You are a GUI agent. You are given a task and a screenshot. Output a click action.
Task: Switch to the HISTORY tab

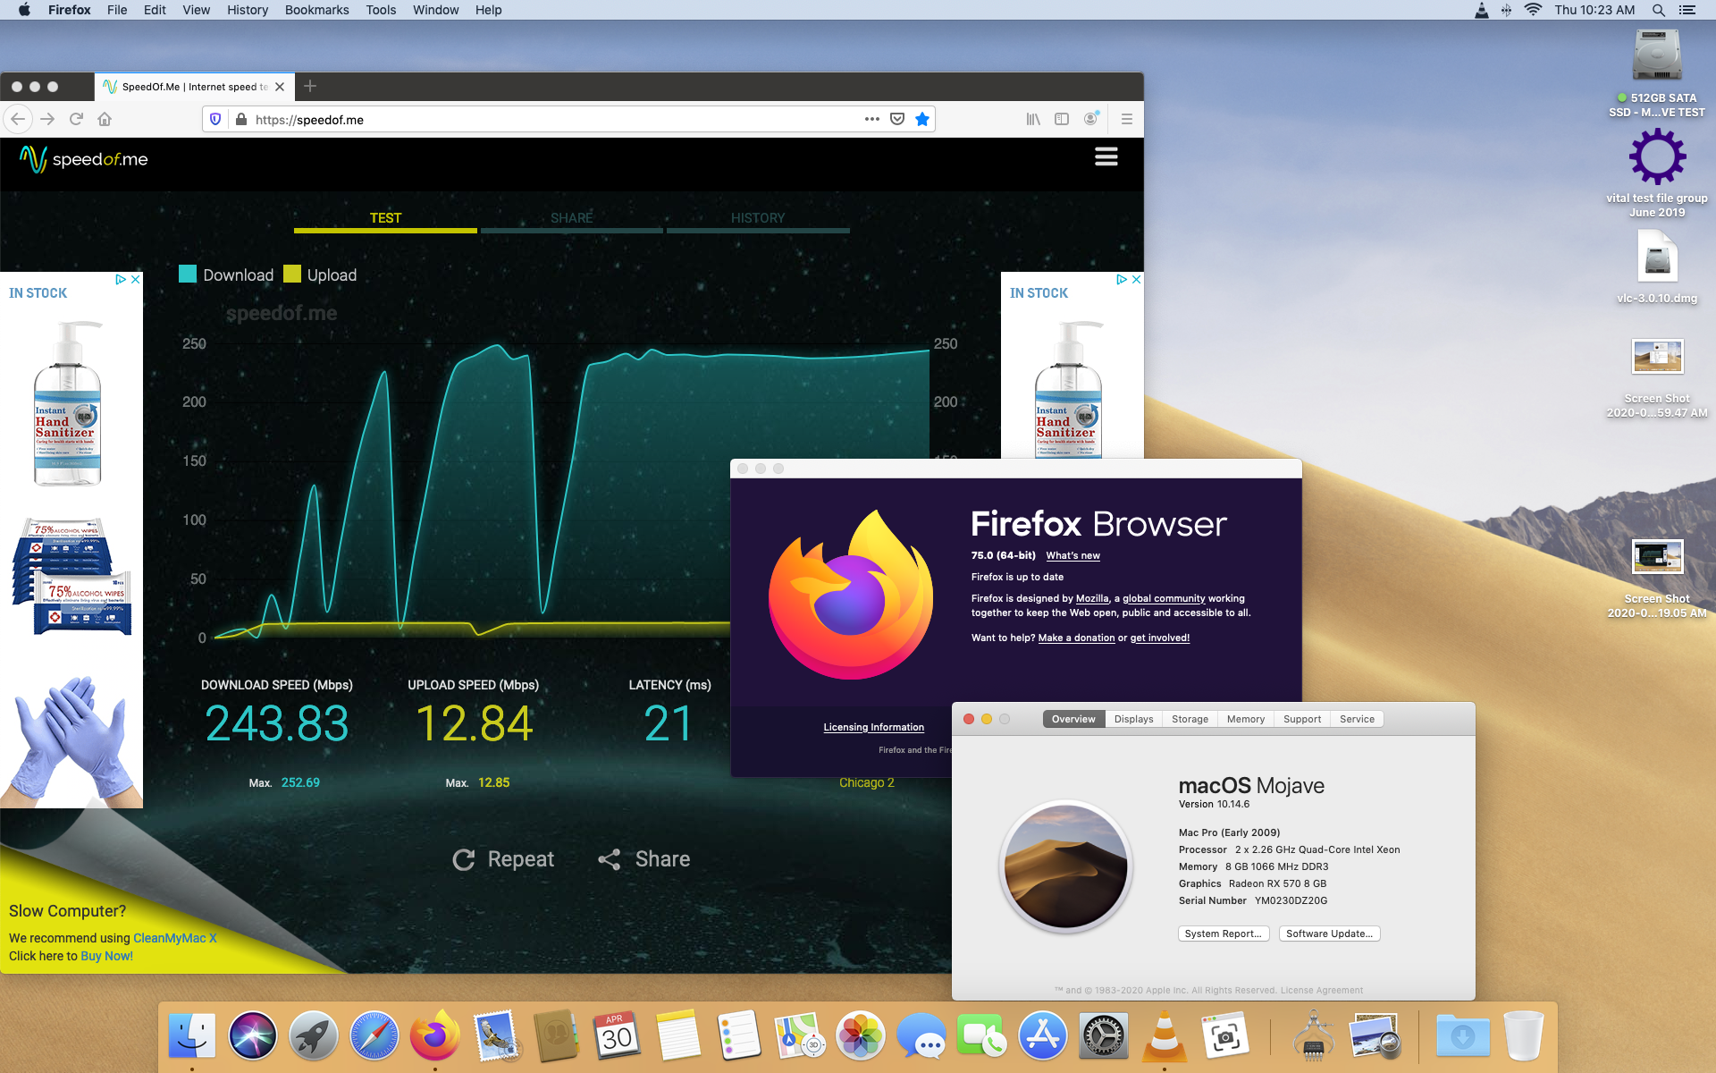pos(757,218)
